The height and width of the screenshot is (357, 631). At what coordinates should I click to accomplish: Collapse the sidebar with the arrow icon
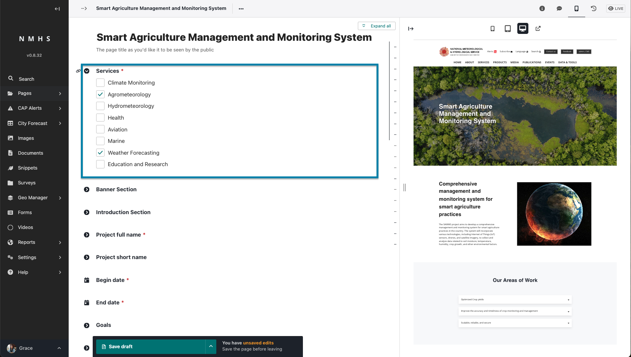pyautogui.click(x=57, y=9)
